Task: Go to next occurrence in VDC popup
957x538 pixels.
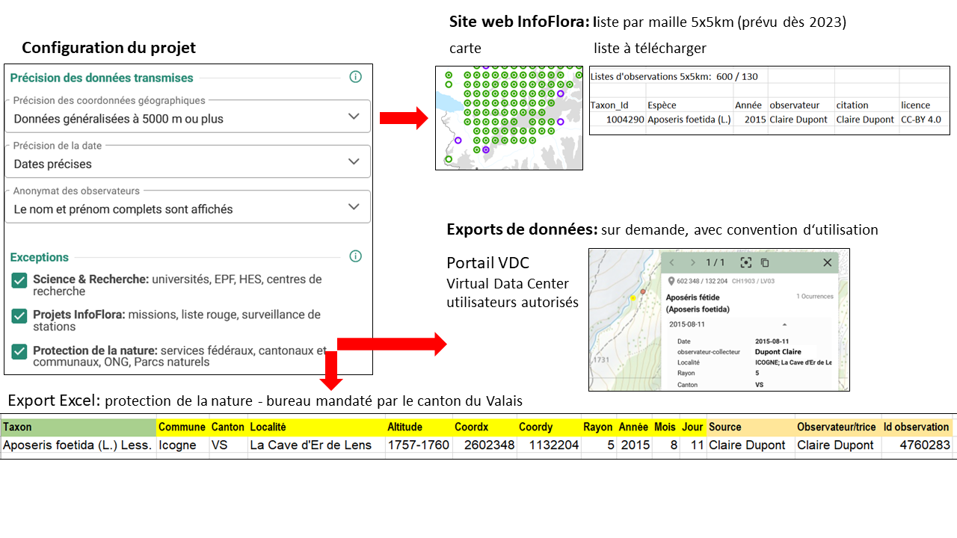Action: 692,262
